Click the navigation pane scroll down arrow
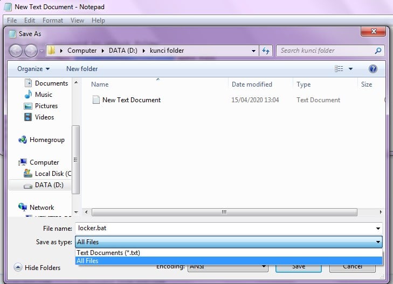The image size is (393, 284). 76,212
